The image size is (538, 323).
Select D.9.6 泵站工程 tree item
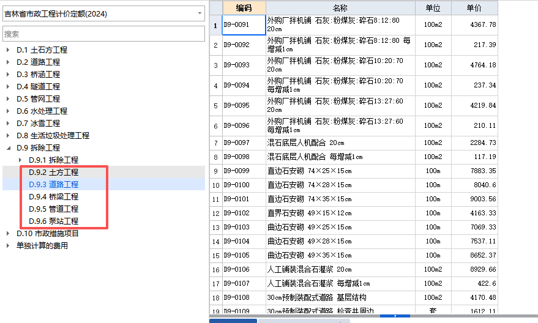pos(53,221)
